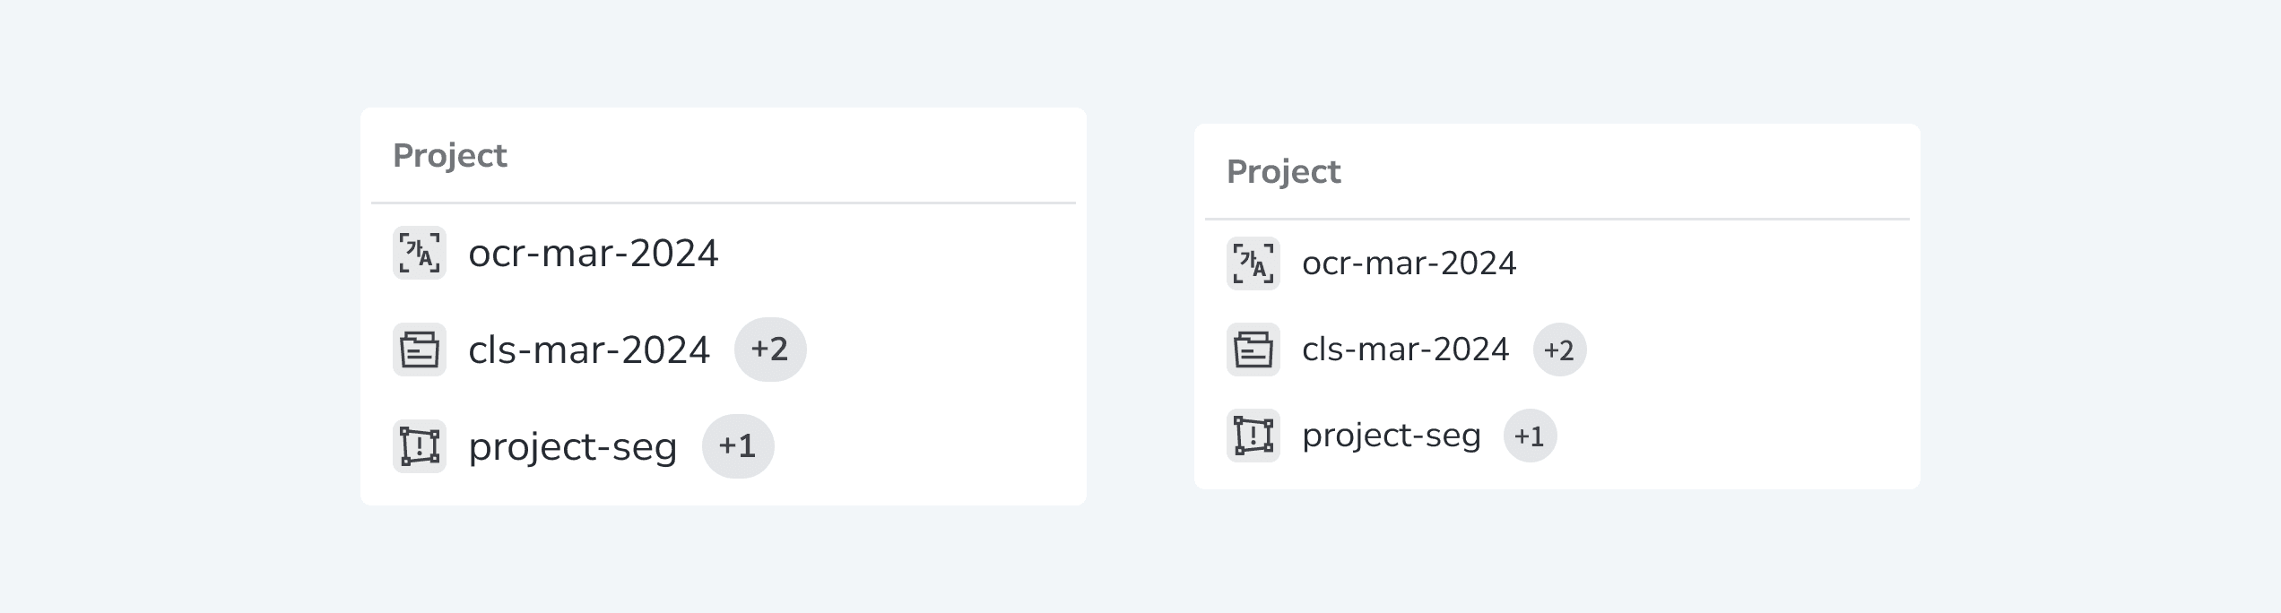Click the segmentation icon in the larger panel
2281x613 pixels.
pos(420,446)
